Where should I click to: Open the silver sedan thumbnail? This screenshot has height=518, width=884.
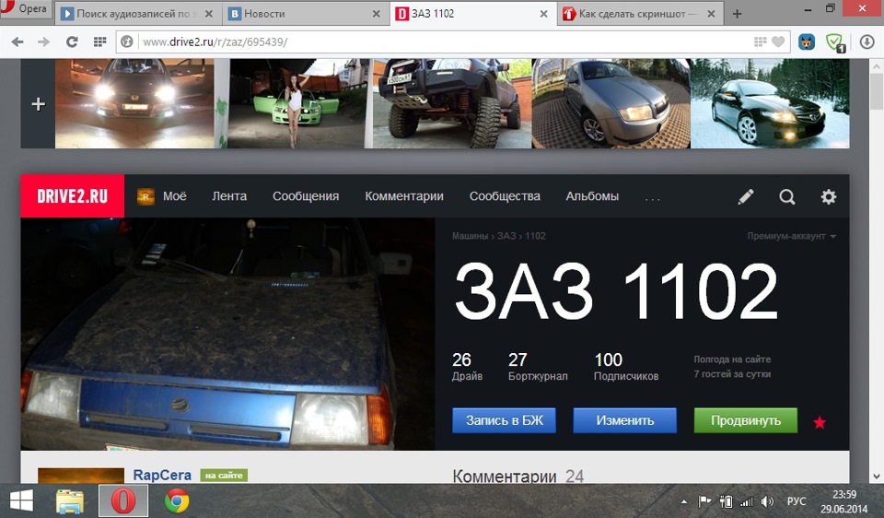[611, 104]
